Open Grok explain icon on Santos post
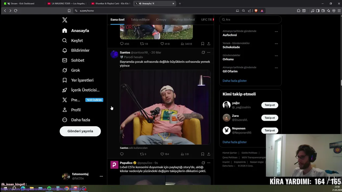 (203, 53)
